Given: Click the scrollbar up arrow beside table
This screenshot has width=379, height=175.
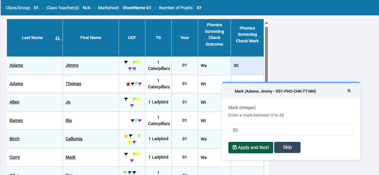Looking at the screenshot, I should [266, 23].
